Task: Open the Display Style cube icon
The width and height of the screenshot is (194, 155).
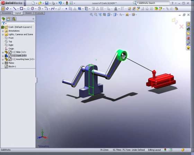Action: point(115,14)
